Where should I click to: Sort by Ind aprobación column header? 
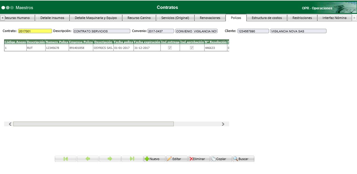pyautogui.click(x=192, y=42)
